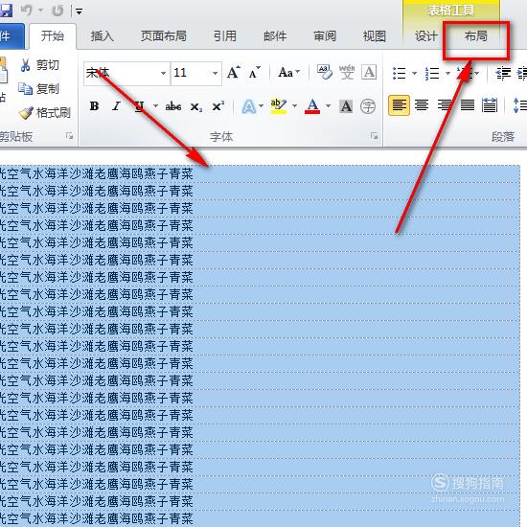Click the Redo icon in quick access toolbar
527x527 pixels.
58,11
